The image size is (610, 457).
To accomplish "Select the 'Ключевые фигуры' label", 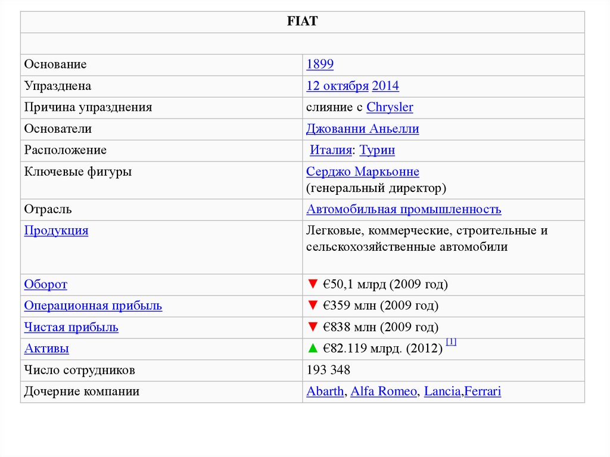I will [x=78, y=172].
